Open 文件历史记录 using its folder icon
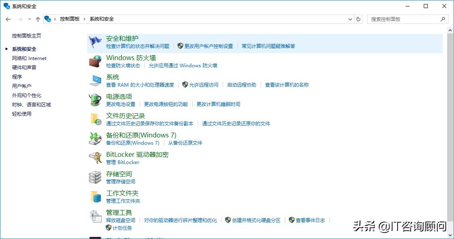This screenshot has height=239, width=454. tap(95, 118)
